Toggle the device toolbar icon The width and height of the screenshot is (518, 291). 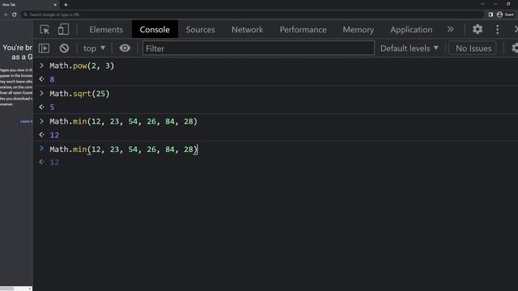click(63, 29)
